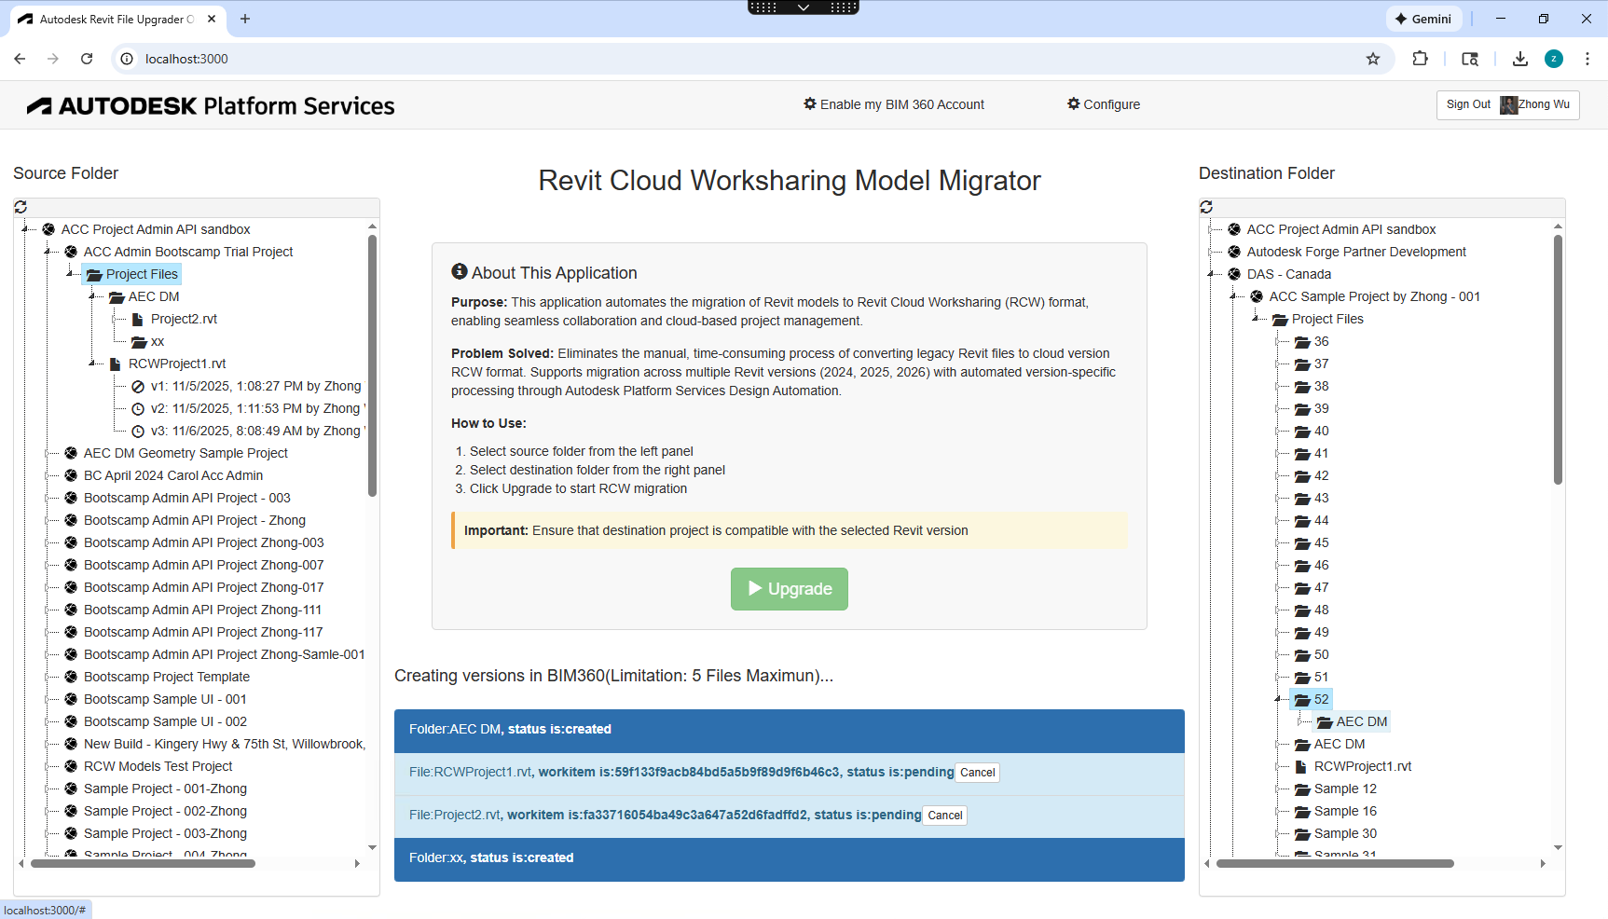Cancel the pending RCWProject1.rvt workitem
This screenshot has height=919, width=1608.
(977, 772)
